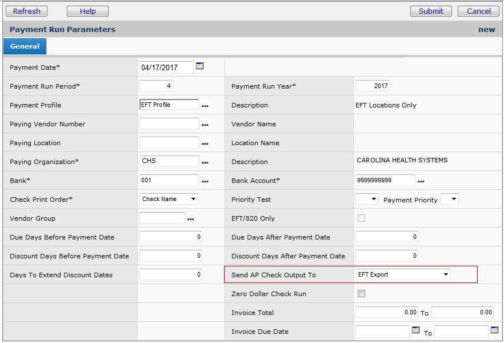Switch to the General tab
The image size is (504, 343).
point(25,46)
